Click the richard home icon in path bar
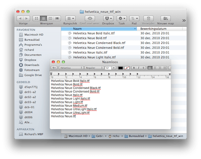Image resolution: width=201 pixels, height=159 pixels. click(x=110, y=136)
